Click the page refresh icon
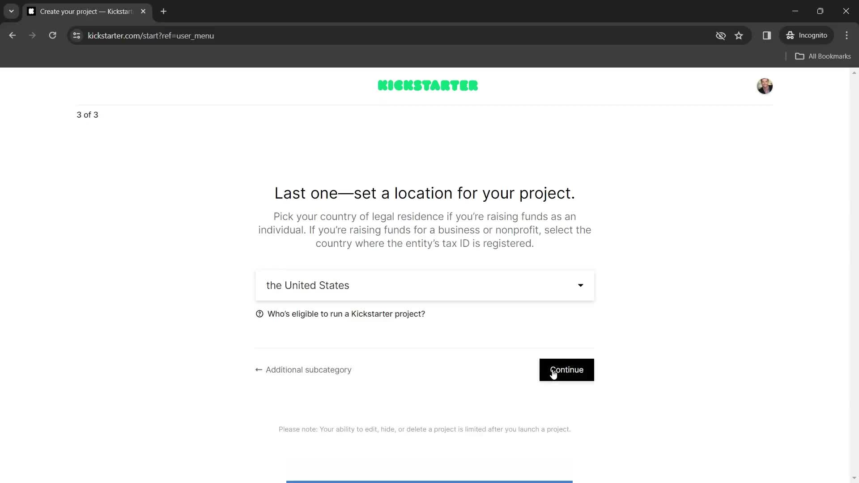 coord(52,35)
